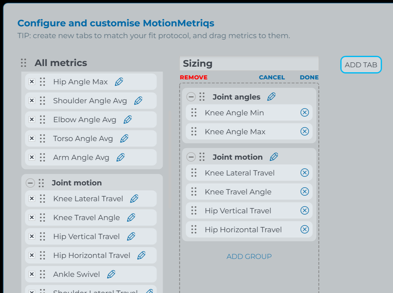This screenshot has width=393, height=293.
Task: Collapse the Joint angles group in Sizing
Action: click(191, 97)
